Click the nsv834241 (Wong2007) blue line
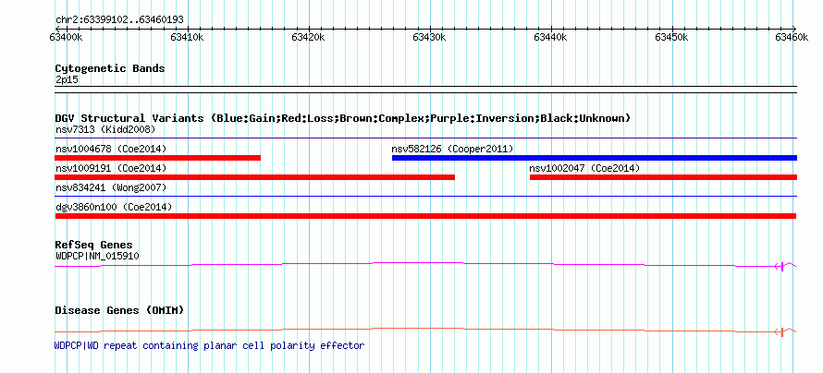Image resolution: width=823 pixels, height=373 pixels. tap(425, 197)
